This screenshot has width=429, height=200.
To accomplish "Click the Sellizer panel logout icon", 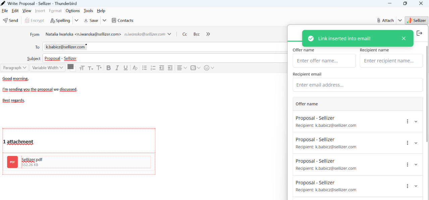I will point(419,33).
